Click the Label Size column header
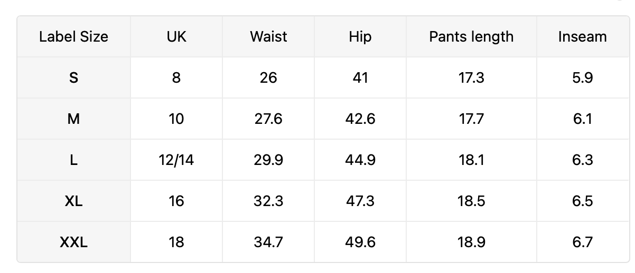 [73, 36]
